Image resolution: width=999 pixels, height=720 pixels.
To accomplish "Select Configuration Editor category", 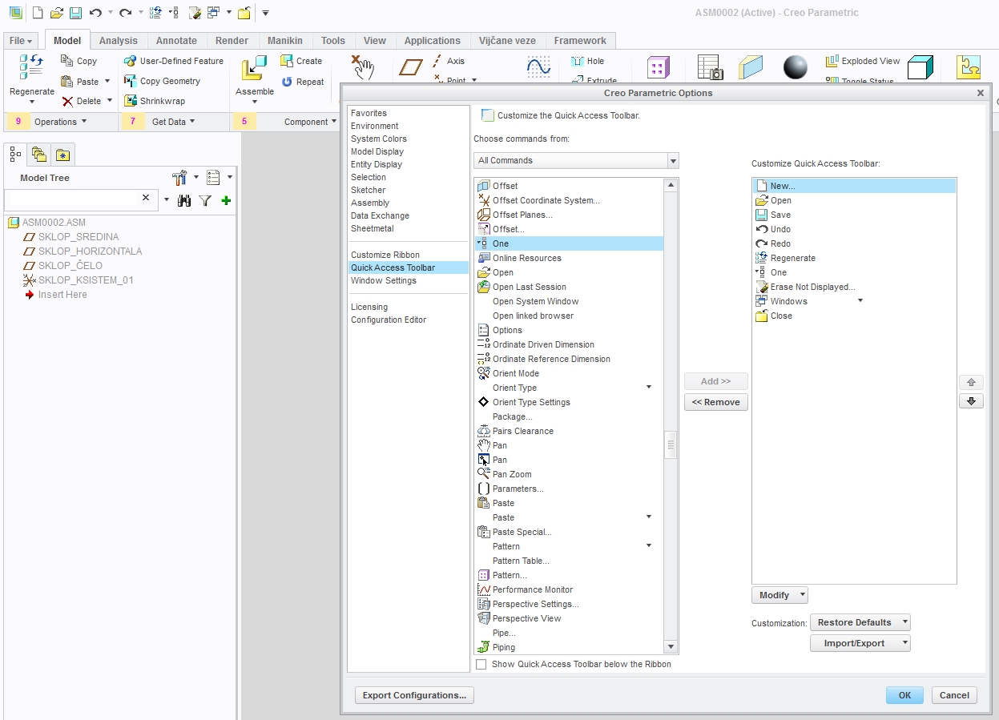I will pyautogui.click(x=389, y=320).
